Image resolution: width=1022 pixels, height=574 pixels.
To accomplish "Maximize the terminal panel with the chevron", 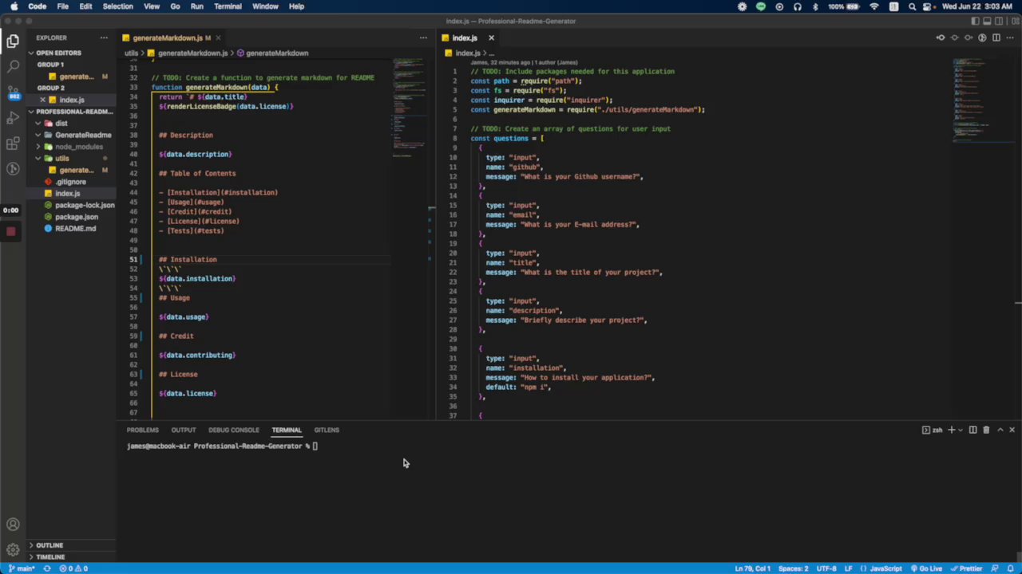I will [x=1000, y=430].
